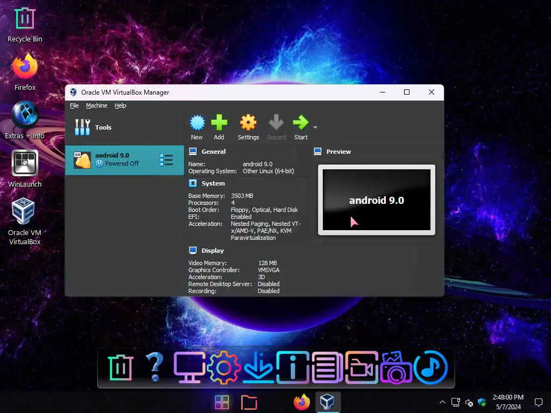Click the colorful gear settings dock icon
This screenshot has width=551, height=413.
[223, 368]
